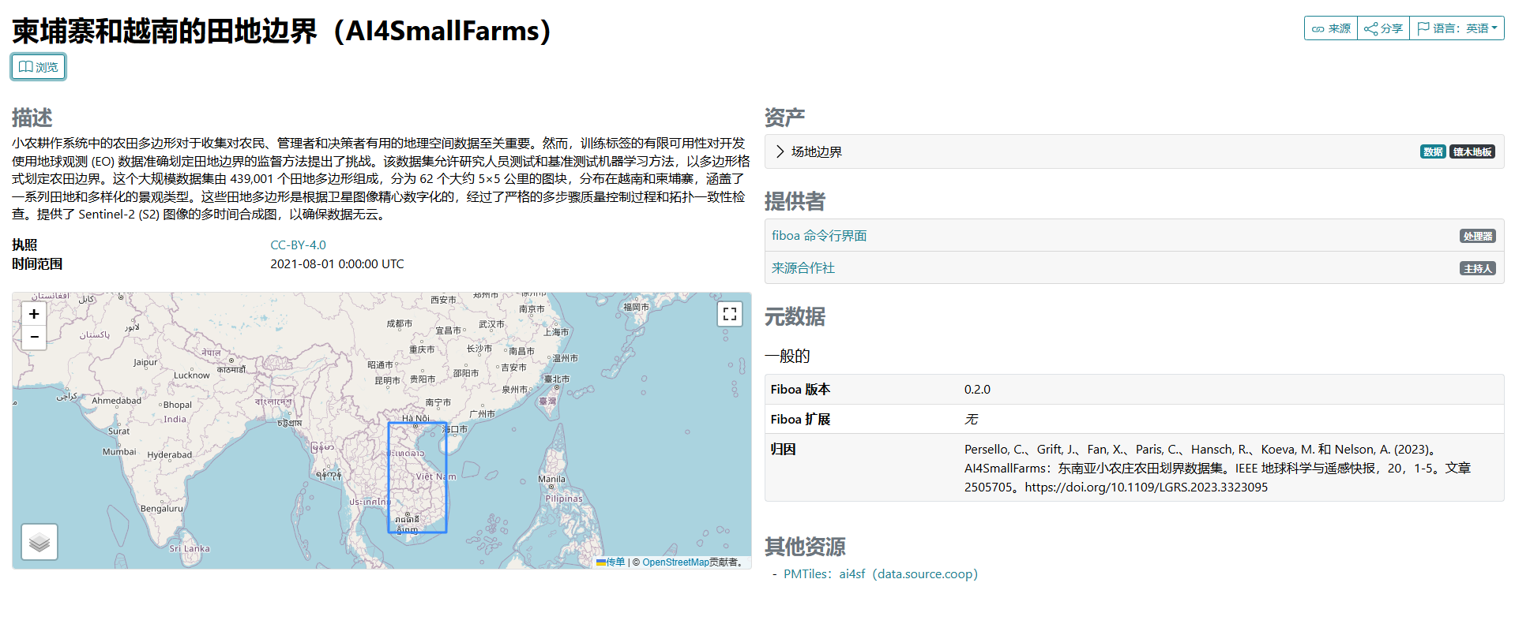Open the 来源 source button
Viewport: 1515px width, 635px height.
1331,28
